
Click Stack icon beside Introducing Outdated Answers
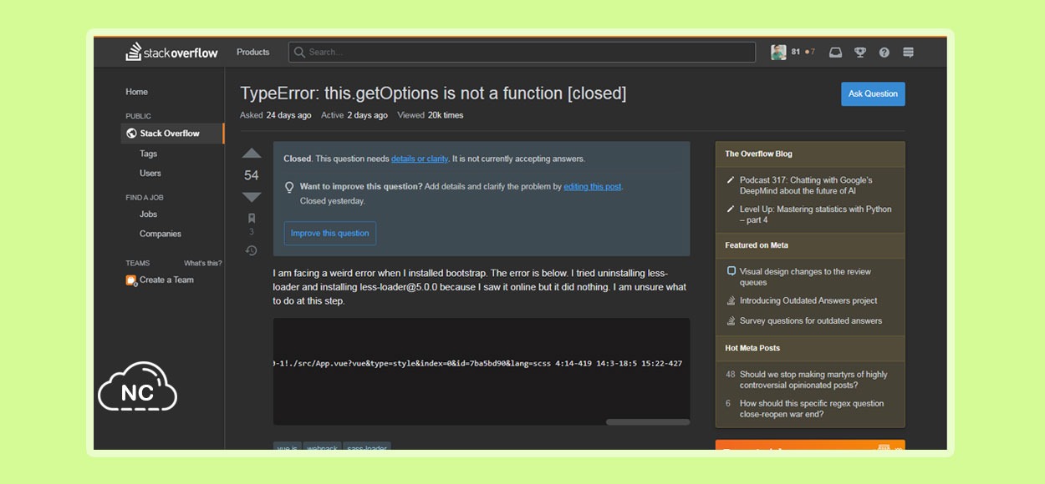pyautogui.click(x=731, y=300)
